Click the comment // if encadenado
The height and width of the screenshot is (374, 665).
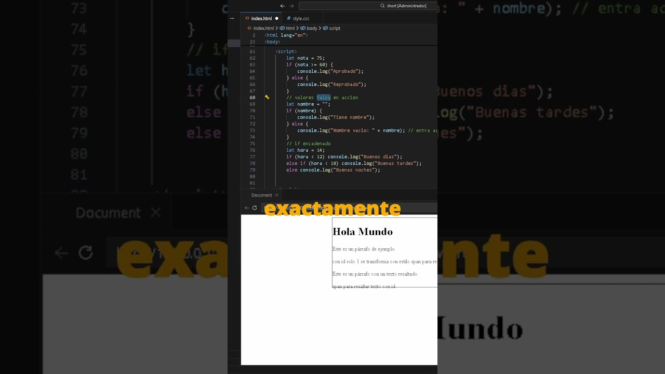tap(308, 143)
